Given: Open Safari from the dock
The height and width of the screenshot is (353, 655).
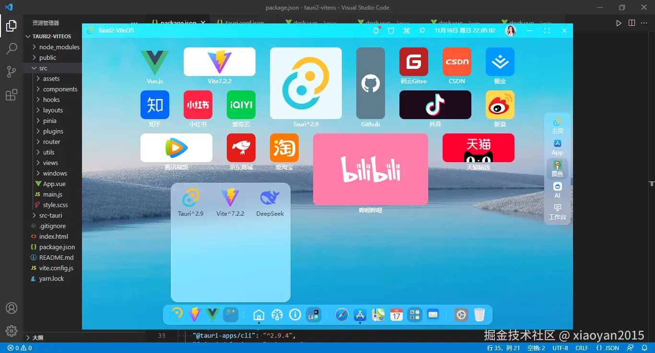Looking at the screenshot, I should [341, 315].
